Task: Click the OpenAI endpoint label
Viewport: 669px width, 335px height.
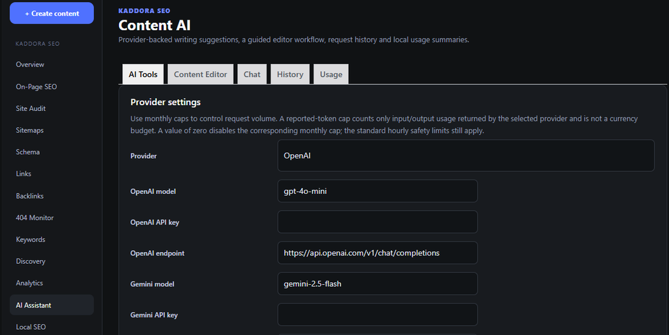Action: coord(157,253)
